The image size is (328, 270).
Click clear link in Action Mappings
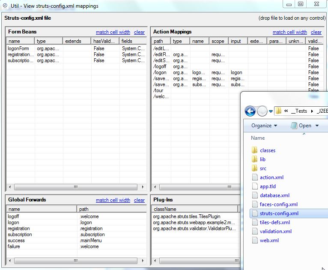316,32
